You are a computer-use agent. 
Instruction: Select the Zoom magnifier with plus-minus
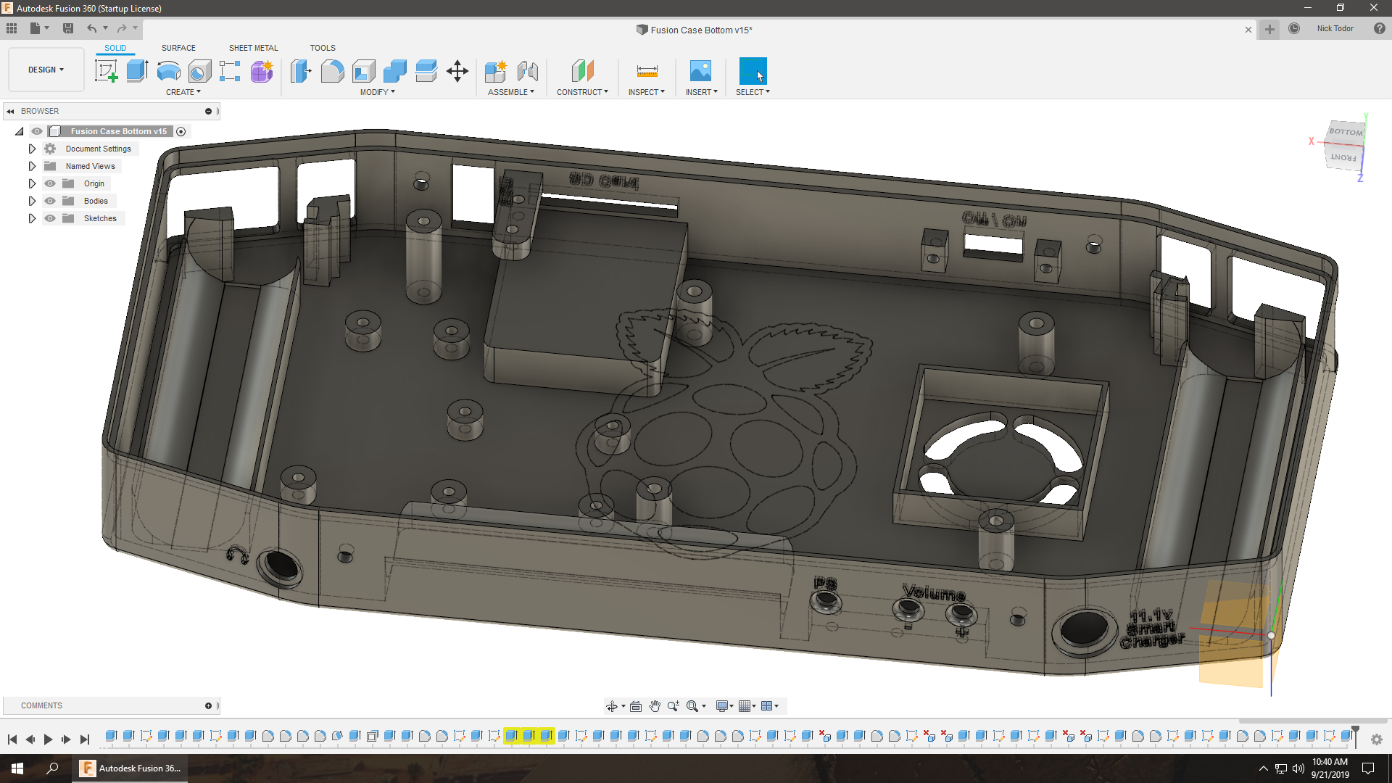pos(674,706)
